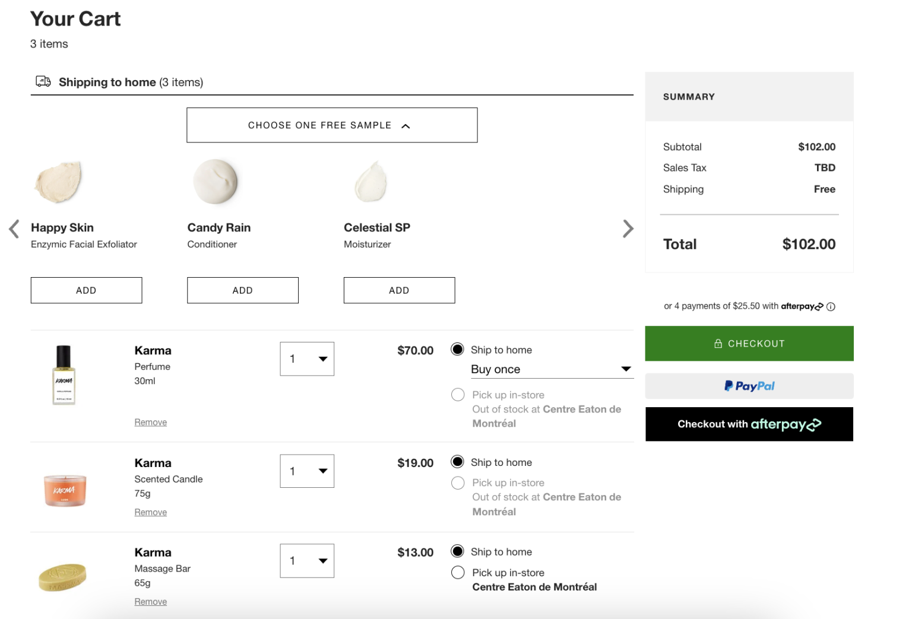Click the Afterpay logo beside payment installments
912x619 pixels.
tap(799, 306)
